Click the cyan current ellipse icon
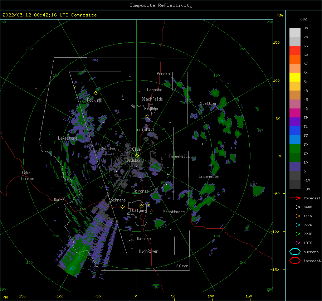This screenshot has height=301, width=322. point(295,252)
